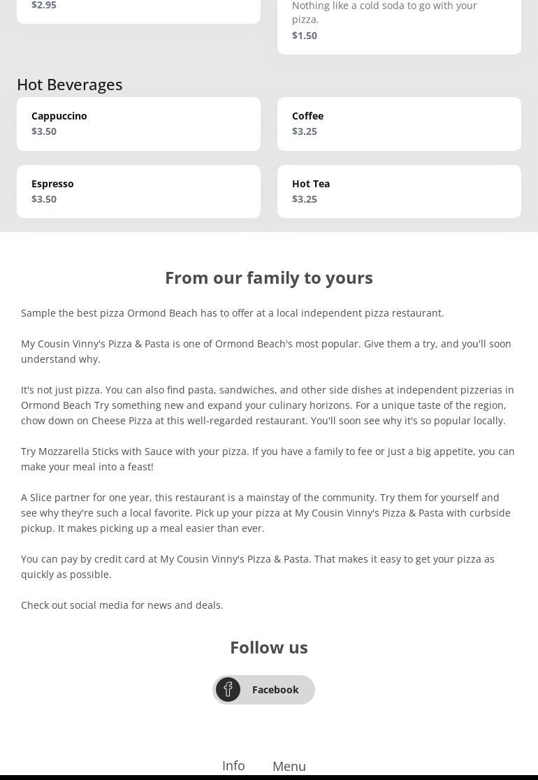Click the "Try Mozzarella Sticks with Sauce" paragraph
The image size is (538, 780).
(x=268, y=459)
